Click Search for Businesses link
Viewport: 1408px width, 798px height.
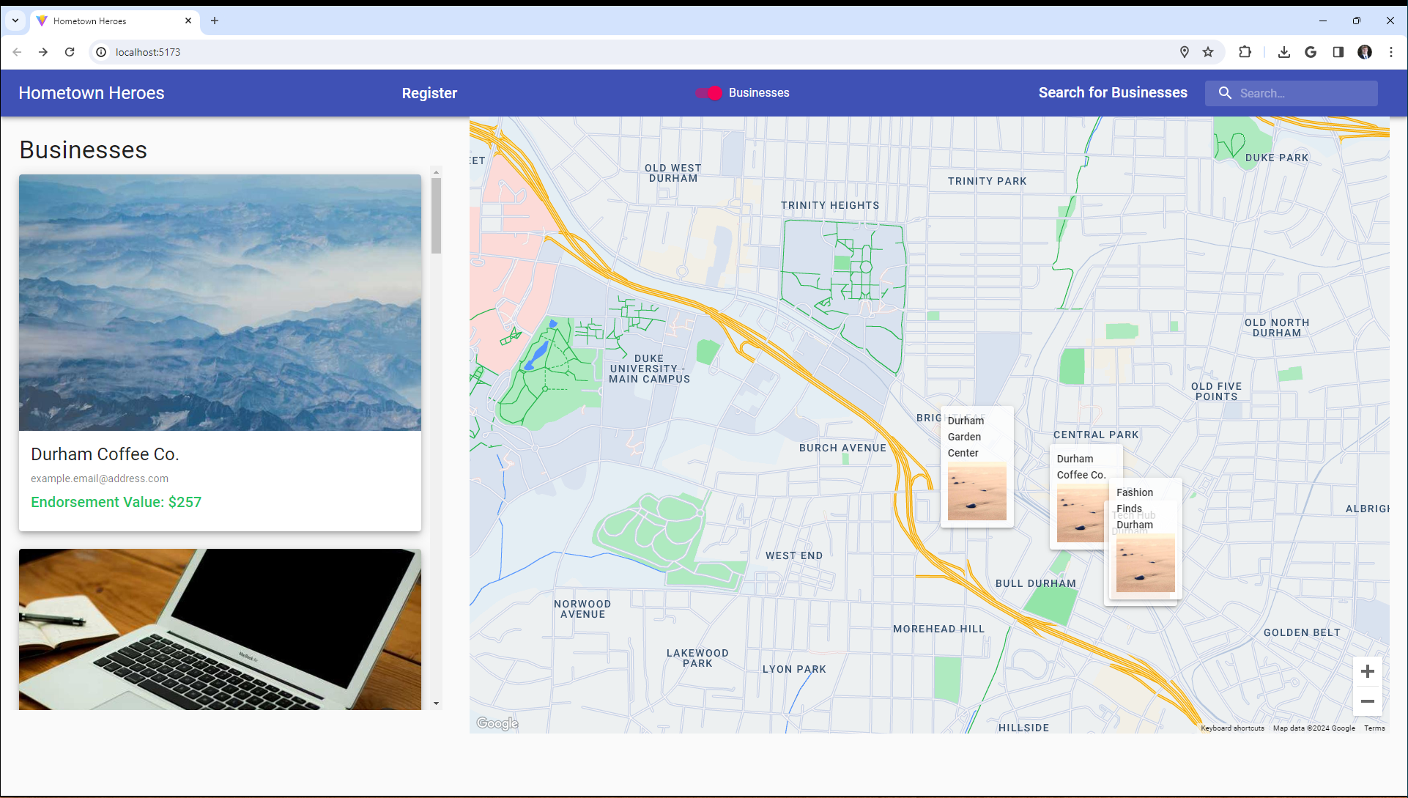(1112, 93)
